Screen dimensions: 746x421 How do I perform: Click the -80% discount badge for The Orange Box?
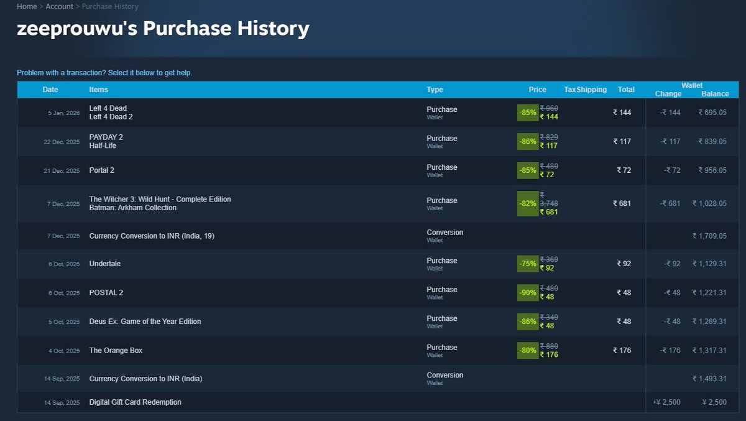click(x=528, y=351)
